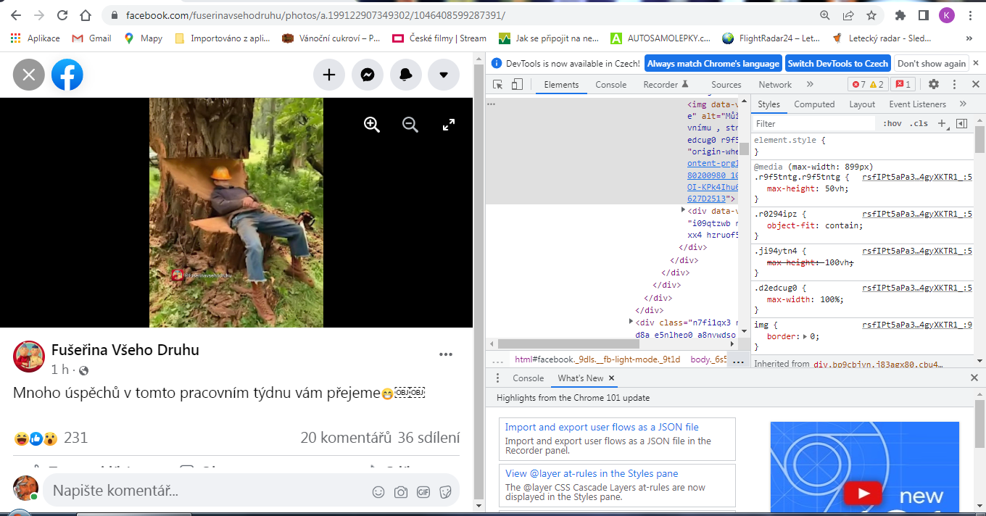Expand more DevTools panels after Network
The width and height of the screenshot is (986, 516).
(810, 84)
